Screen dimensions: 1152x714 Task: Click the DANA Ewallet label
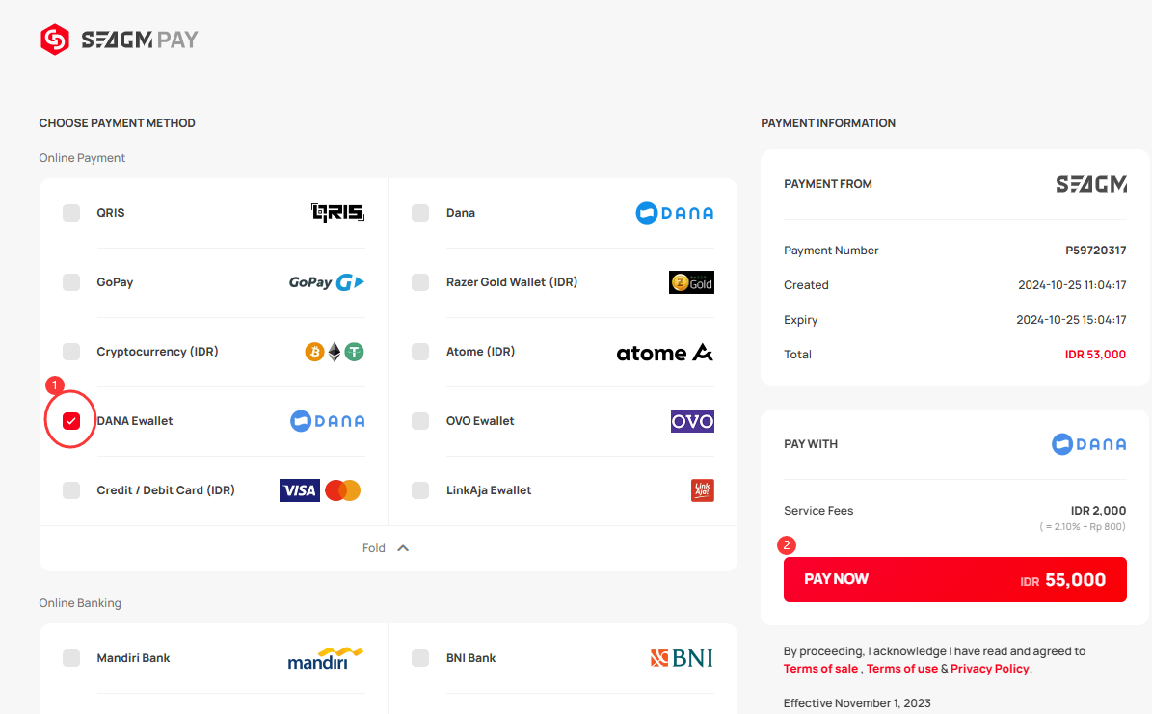coord(134,421)
